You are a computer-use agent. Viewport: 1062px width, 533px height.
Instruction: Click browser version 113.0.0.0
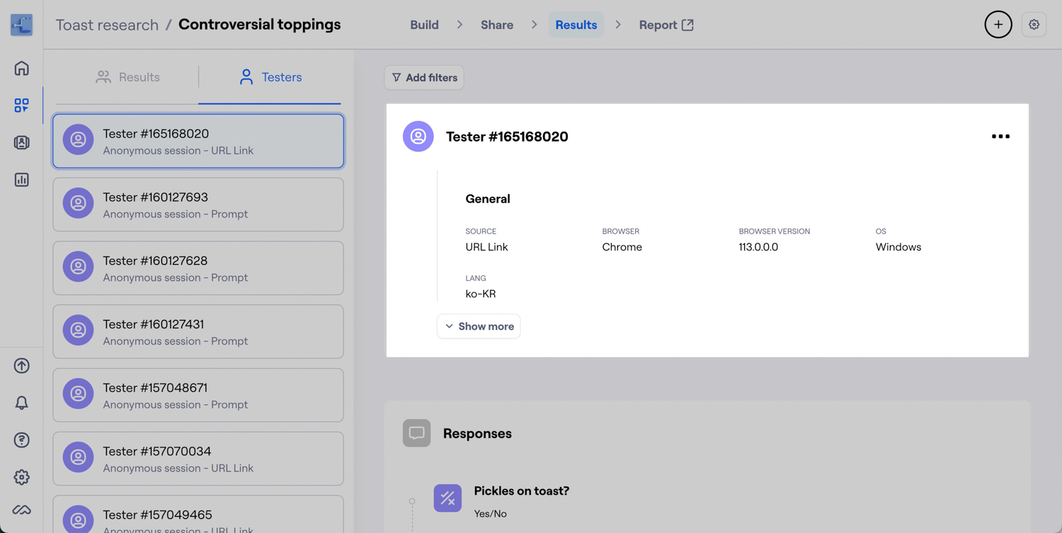click(x=758, y=247)
